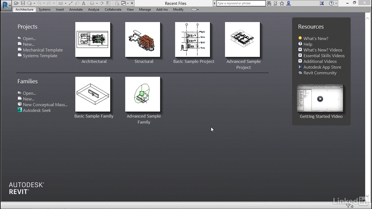This screenshot has height=209, width=372.
Task: Open the Architectural sample project thumbnail
Action: 93,39
